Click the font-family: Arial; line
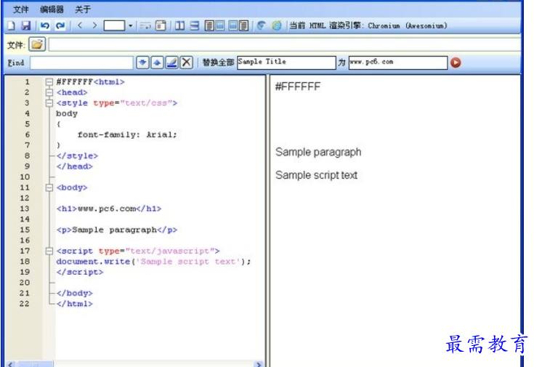Viewport: 534px width, 367px height. pyautogui.click(x=127, y=134)
